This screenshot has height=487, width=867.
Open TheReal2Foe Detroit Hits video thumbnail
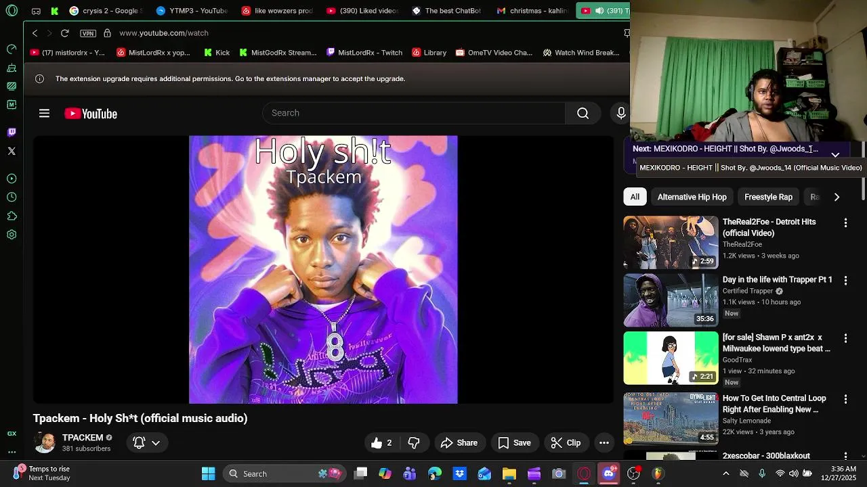click(671, 242)
